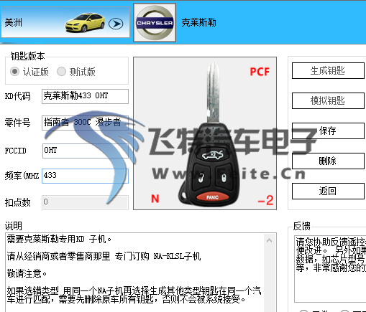This screenshot has width=366, height=312.
Task: Click the 模拟钥匙 button
Action: 328,100
